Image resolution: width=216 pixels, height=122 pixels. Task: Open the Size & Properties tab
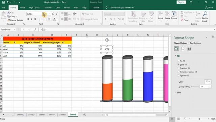coord(189,49)
